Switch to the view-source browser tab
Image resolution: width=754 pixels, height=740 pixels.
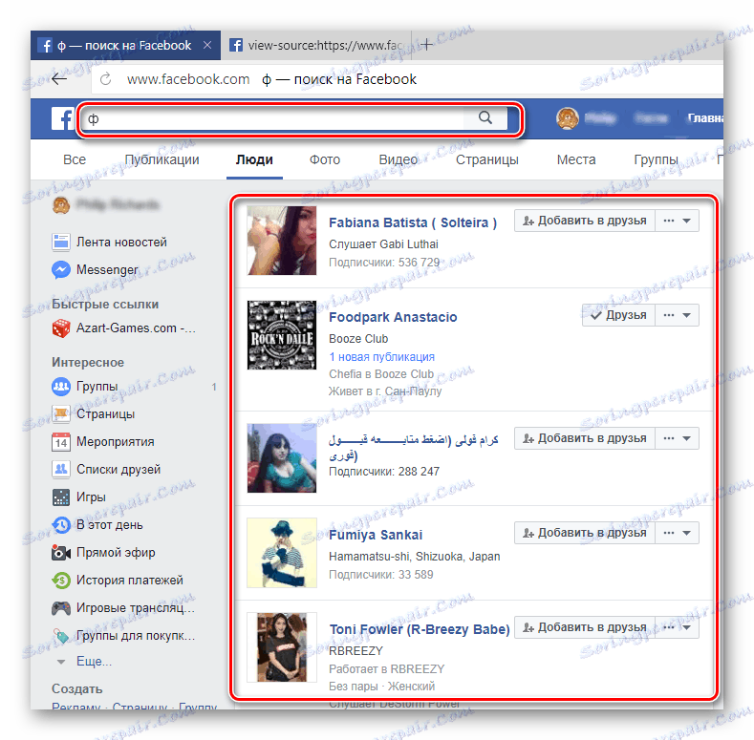(316, 45)
